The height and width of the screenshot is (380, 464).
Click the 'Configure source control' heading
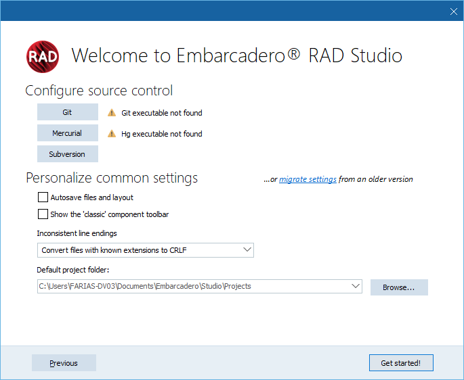click(99, 91)
